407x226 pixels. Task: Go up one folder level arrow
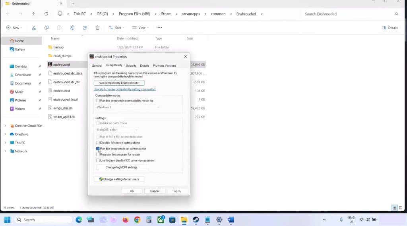[x=33, y=14]
